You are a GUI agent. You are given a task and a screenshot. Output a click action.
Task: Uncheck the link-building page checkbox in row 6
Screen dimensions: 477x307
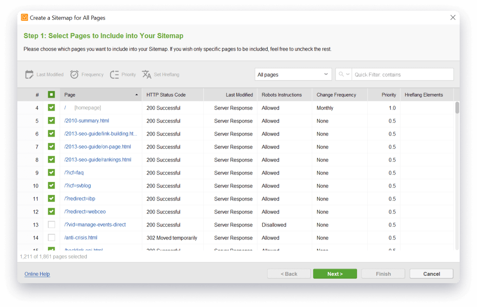[52, 134]
